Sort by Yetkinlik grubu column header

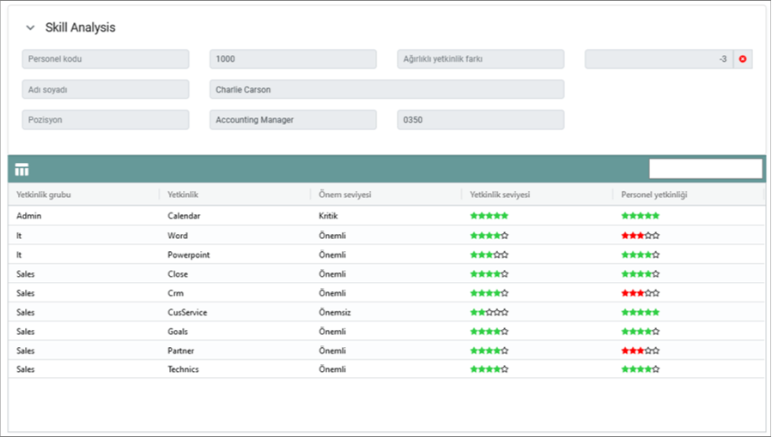tap(44, 195)
